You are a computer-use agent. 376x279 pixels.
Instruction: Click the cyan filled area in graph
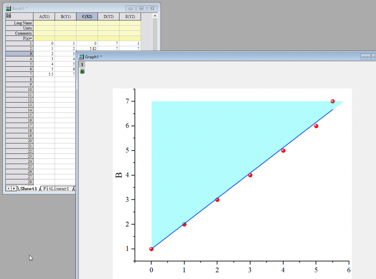[209, 138]
